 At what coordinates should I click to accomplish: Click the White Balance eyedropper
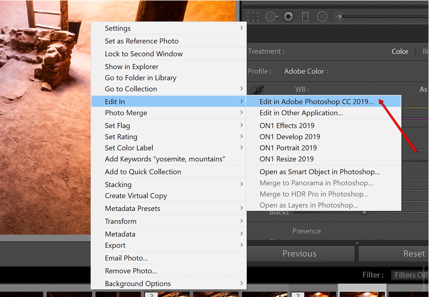click(258, 90)
